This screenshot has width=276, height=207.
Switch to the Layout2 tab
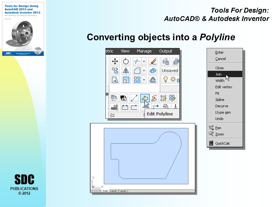(x=123, y=191)
